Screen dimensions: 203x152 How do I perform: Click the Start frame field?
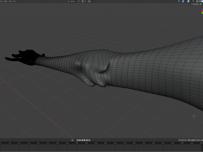click(x=195, y=140)
